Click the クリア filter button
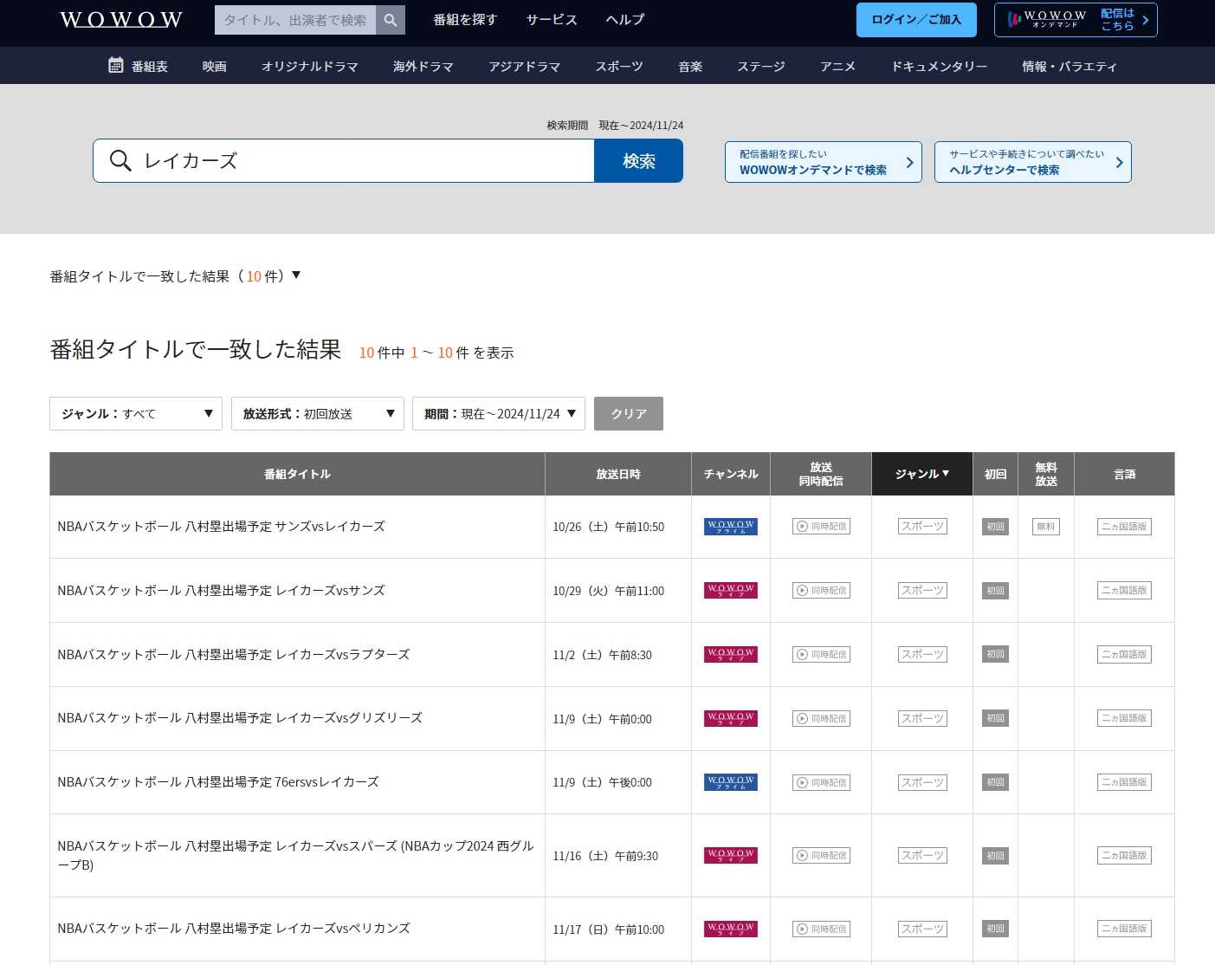The image size is (1215, 965). coord(629,414)
